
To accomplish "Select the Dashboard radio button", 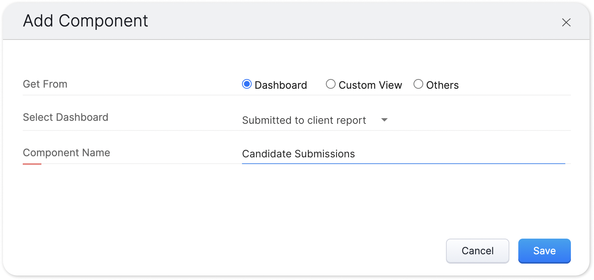I will click(x=246, y=84).
